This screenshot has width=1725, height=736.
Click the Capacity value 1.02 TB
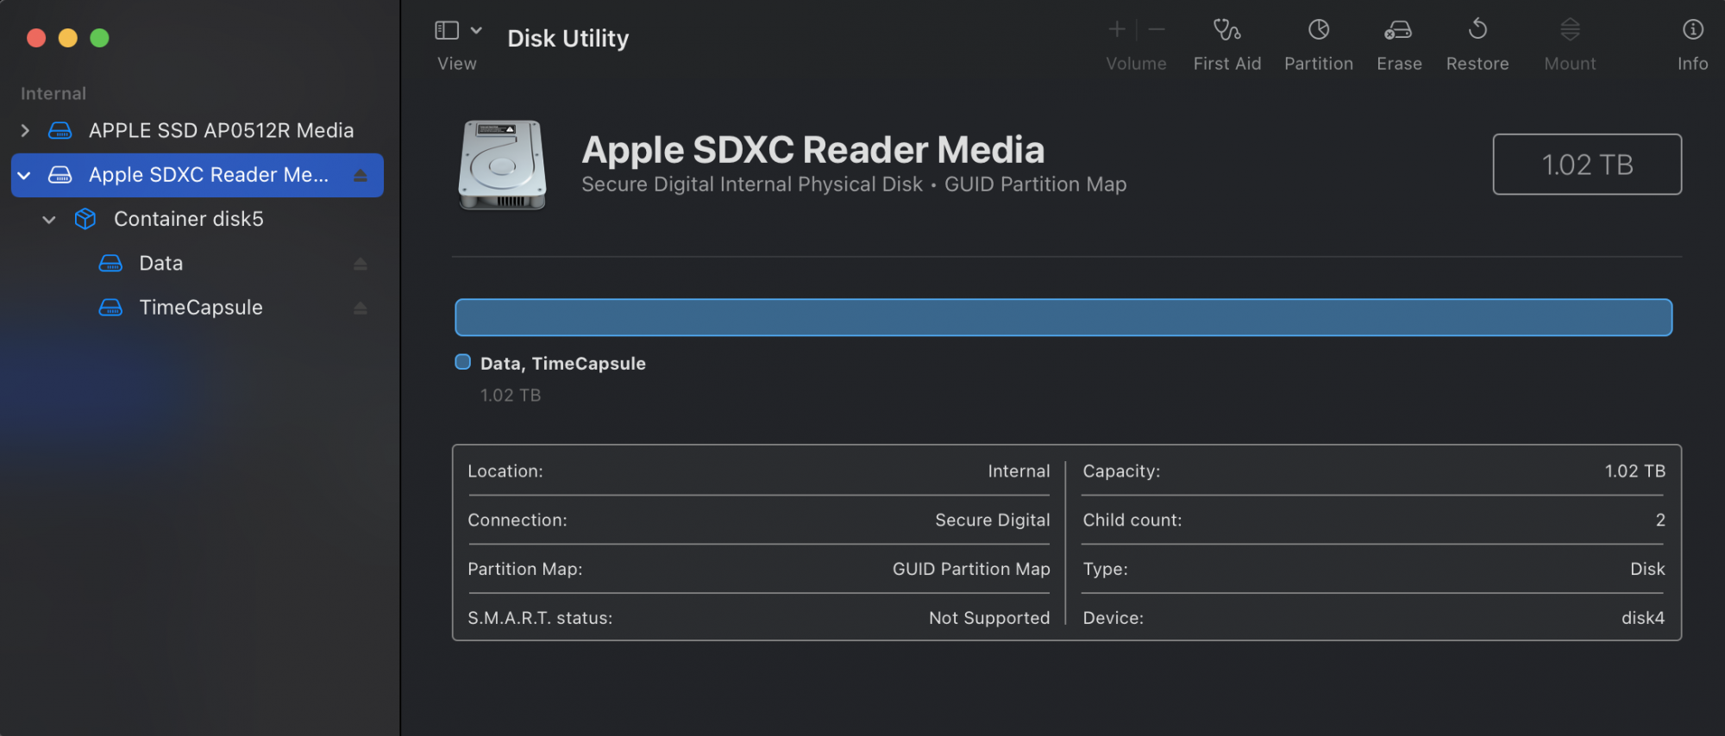[x=1634, y=471]
